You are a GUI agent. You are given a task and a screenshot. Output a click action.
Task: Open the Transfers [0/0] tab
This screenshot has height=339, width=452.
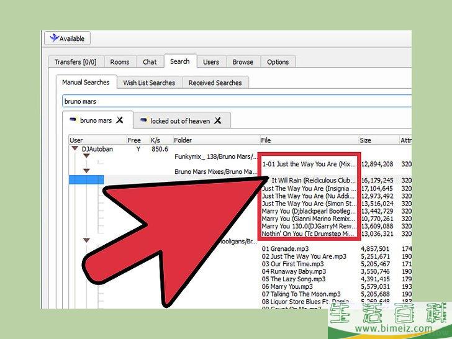[76, 62]
